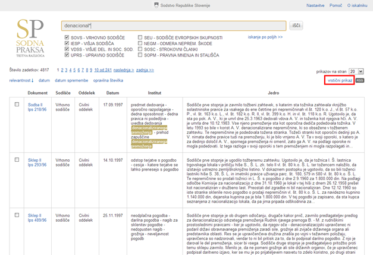Viewport: 373px width, 255px height.
Task: Enable SOPM - Pravna mnenja in stališča checkbox
Action: (x=140, y=55)
